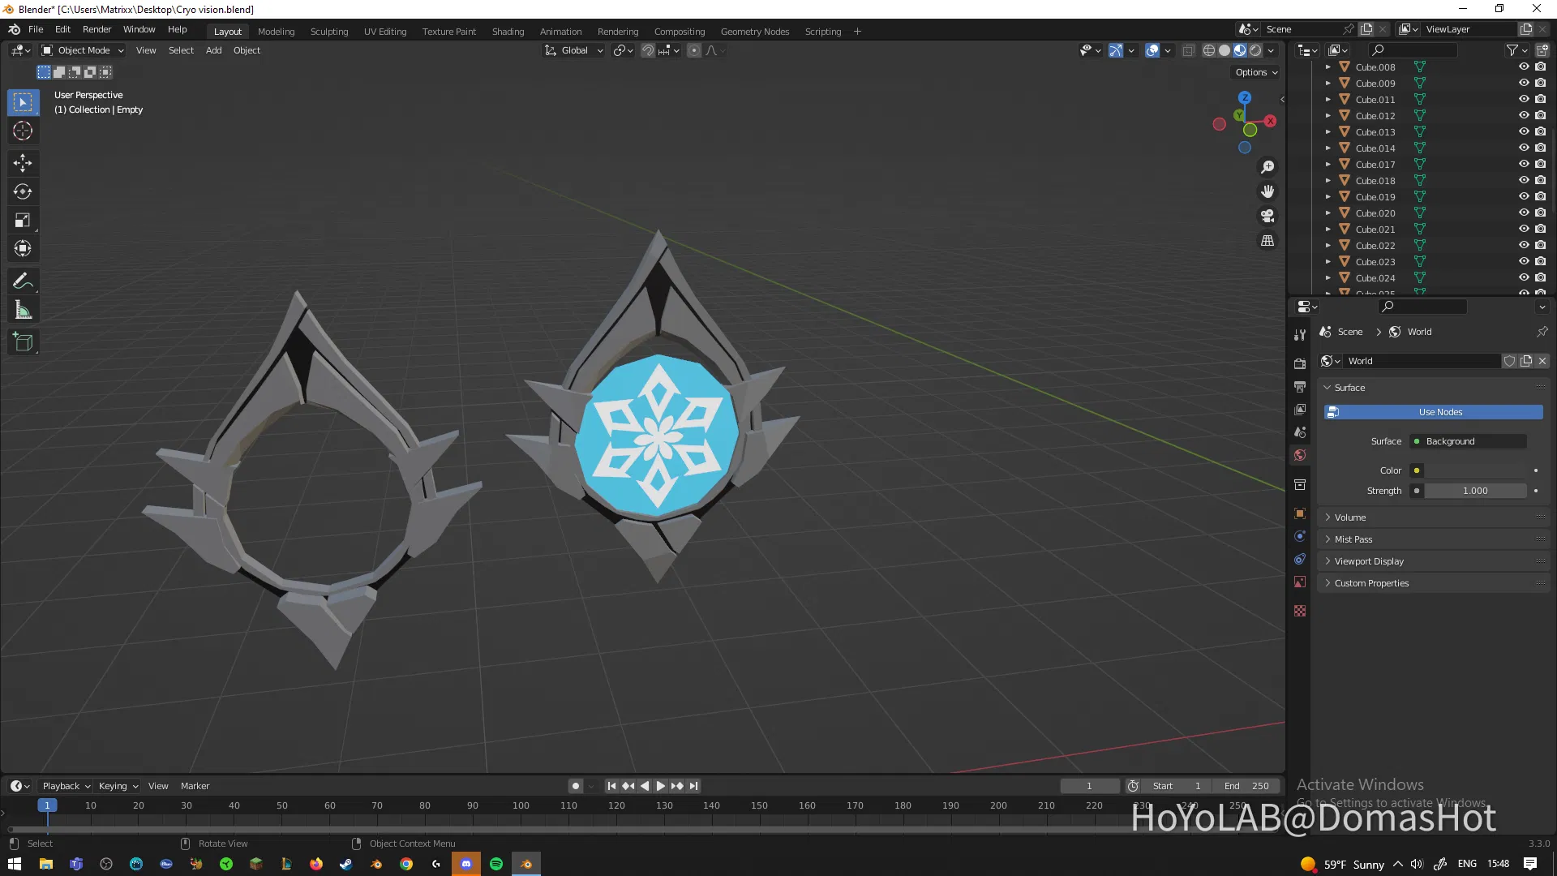Viewport: 1557px width, 876px height.
Task: Switch to the Shading workspace tab
Action: [508, 31]
